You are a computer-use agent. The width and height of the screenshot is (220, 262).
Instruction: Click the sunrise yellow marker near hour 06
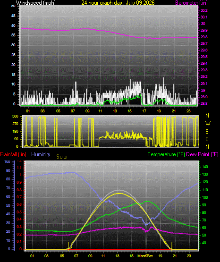(68, 245)
